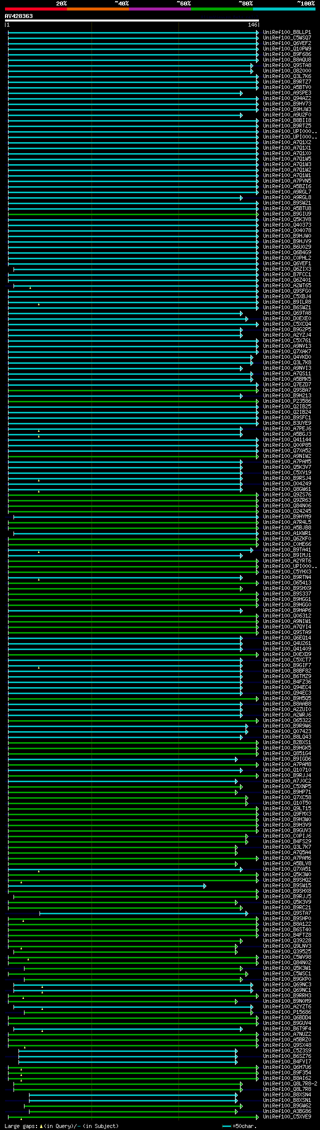The image size is (320, 1130).
Task: Select the UniRef100_B9SW15 label
Action: [287, 885]
